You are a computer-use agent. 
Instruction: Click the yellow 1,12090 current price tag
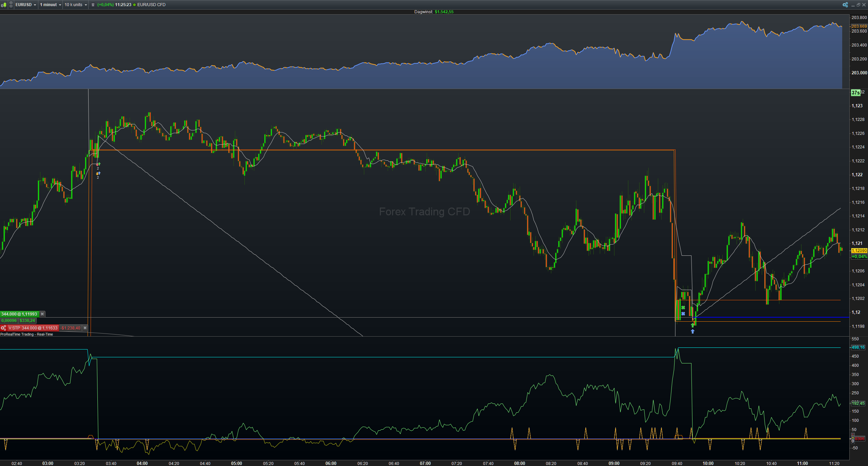pyautogui.click(x=859, y=251)
